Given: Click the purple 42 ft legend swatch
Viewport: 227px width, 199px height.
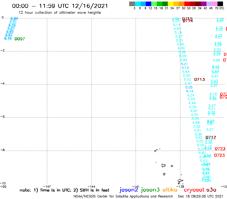Looking at the screenshot, I should click(x=204, y=4).
